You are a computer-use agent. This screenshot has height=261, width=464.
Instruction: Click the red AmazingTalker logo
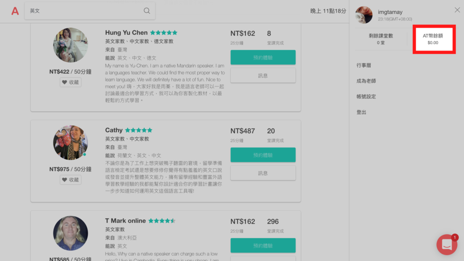[x=15, y=11]
